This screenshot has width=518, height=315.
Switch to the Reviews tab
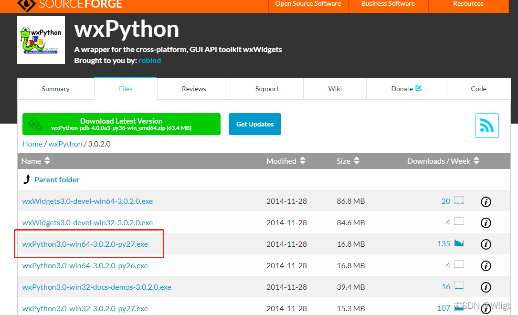[194, 89]
